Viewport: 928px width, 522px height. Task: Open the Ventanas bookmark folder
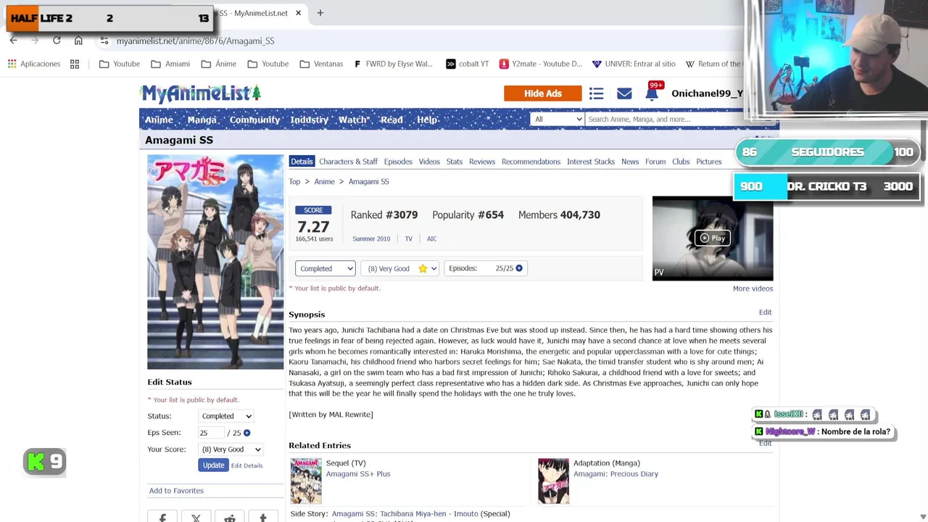[321, 64]
